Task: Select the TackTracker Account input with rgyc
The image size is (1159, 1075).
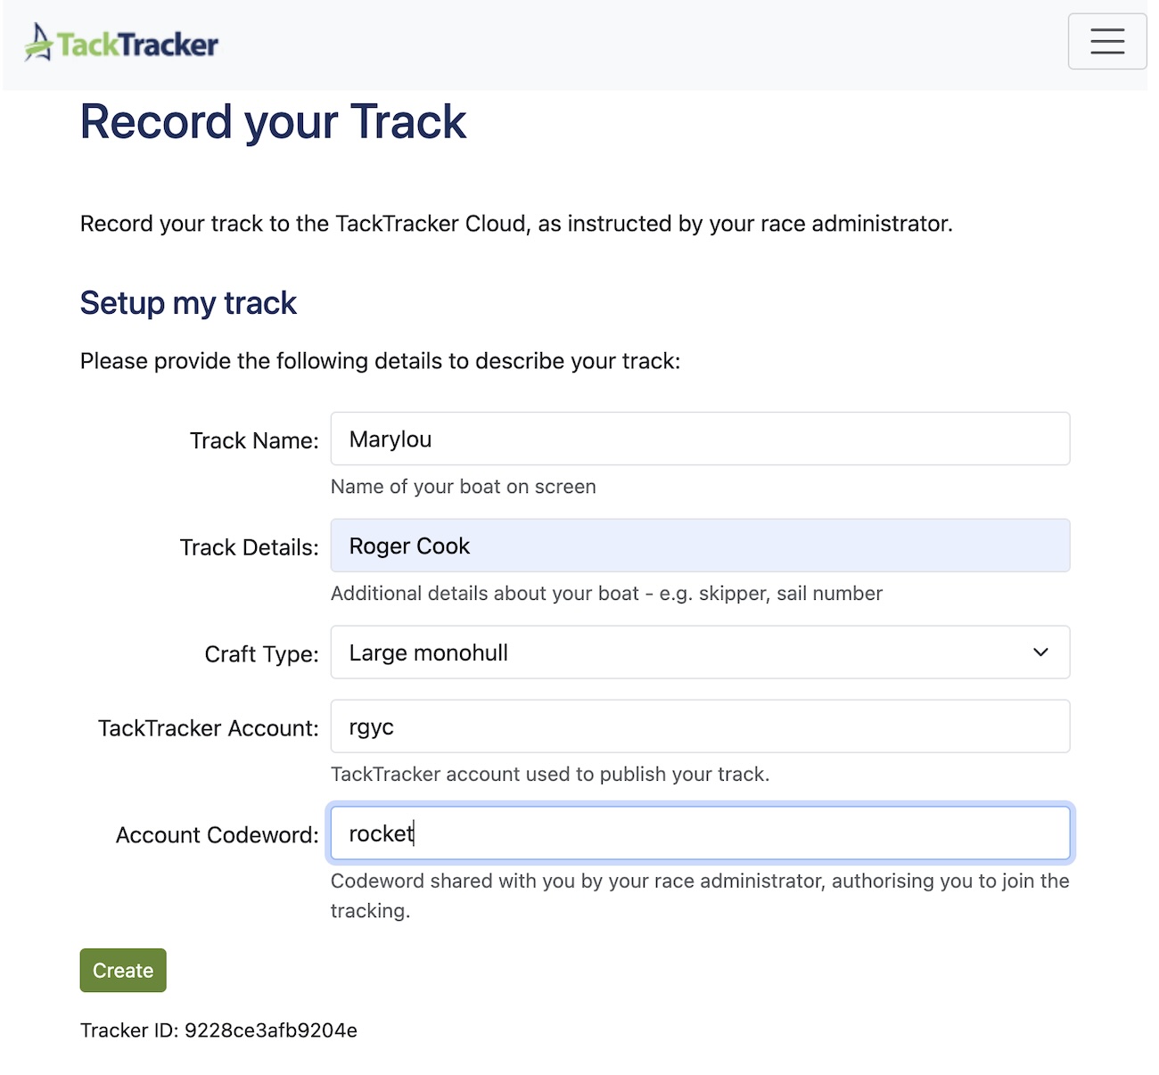Action: click(x=699, y=726)
